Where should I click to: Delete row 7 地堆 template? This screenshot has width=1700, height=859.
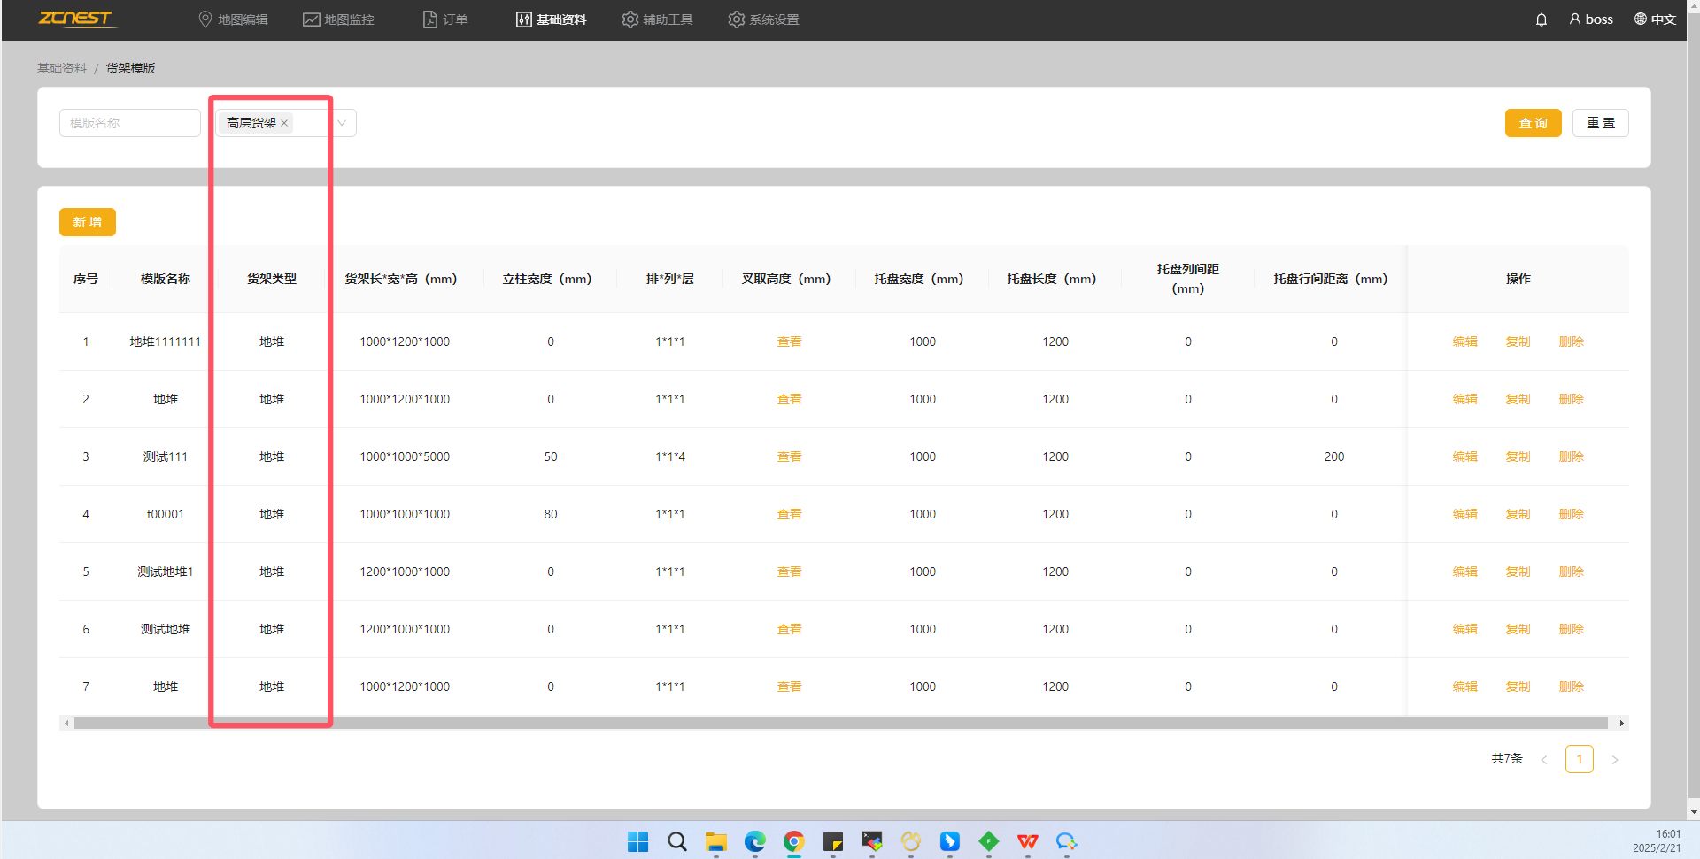(x=1572, y=686)
